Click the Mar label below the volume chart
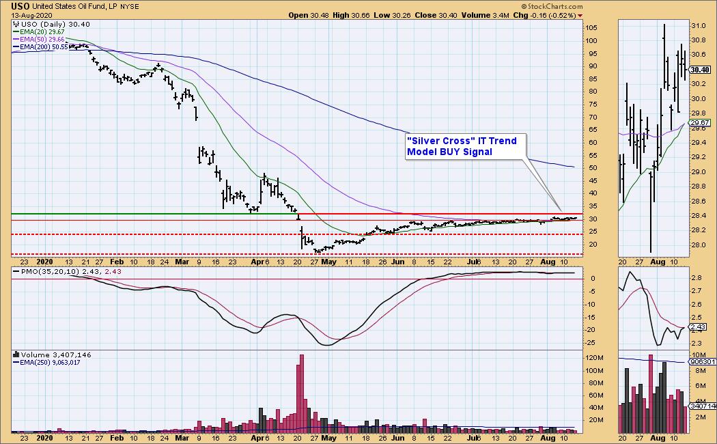This screenshot has width=717, height=444. 182,438
